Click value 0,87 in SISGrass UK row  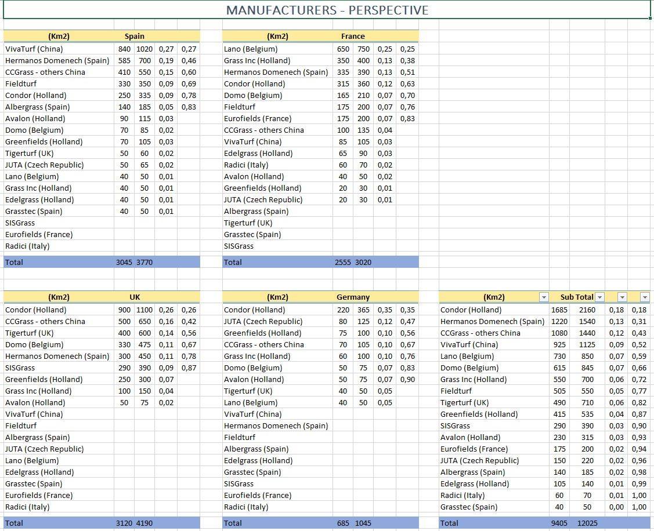189,368
